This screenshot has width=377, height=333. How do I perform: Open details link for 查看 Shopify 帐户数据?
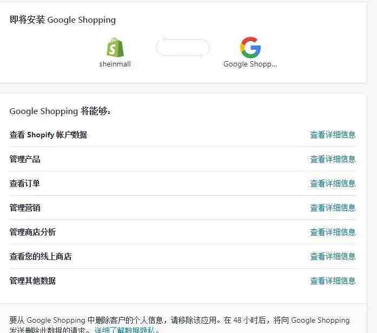click(333, 135)
